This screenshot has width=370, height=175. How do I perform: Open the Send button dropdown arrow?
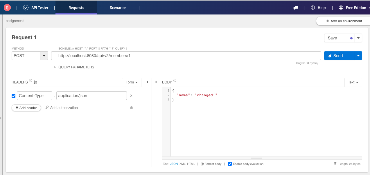tap(358, 56)
